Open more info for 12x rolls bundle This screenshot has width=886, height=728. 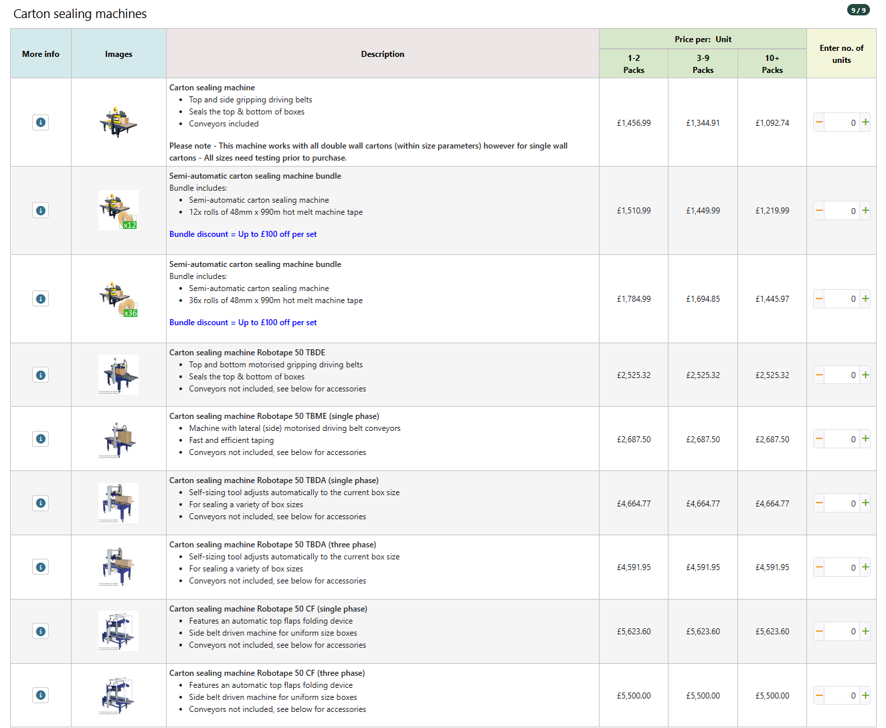point(41,211)
